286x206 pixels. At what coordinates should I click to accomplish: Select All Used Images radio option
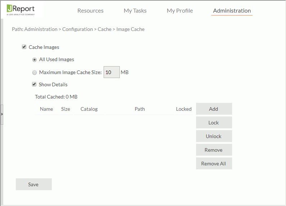pyautogui.click(x=35, y=60)
